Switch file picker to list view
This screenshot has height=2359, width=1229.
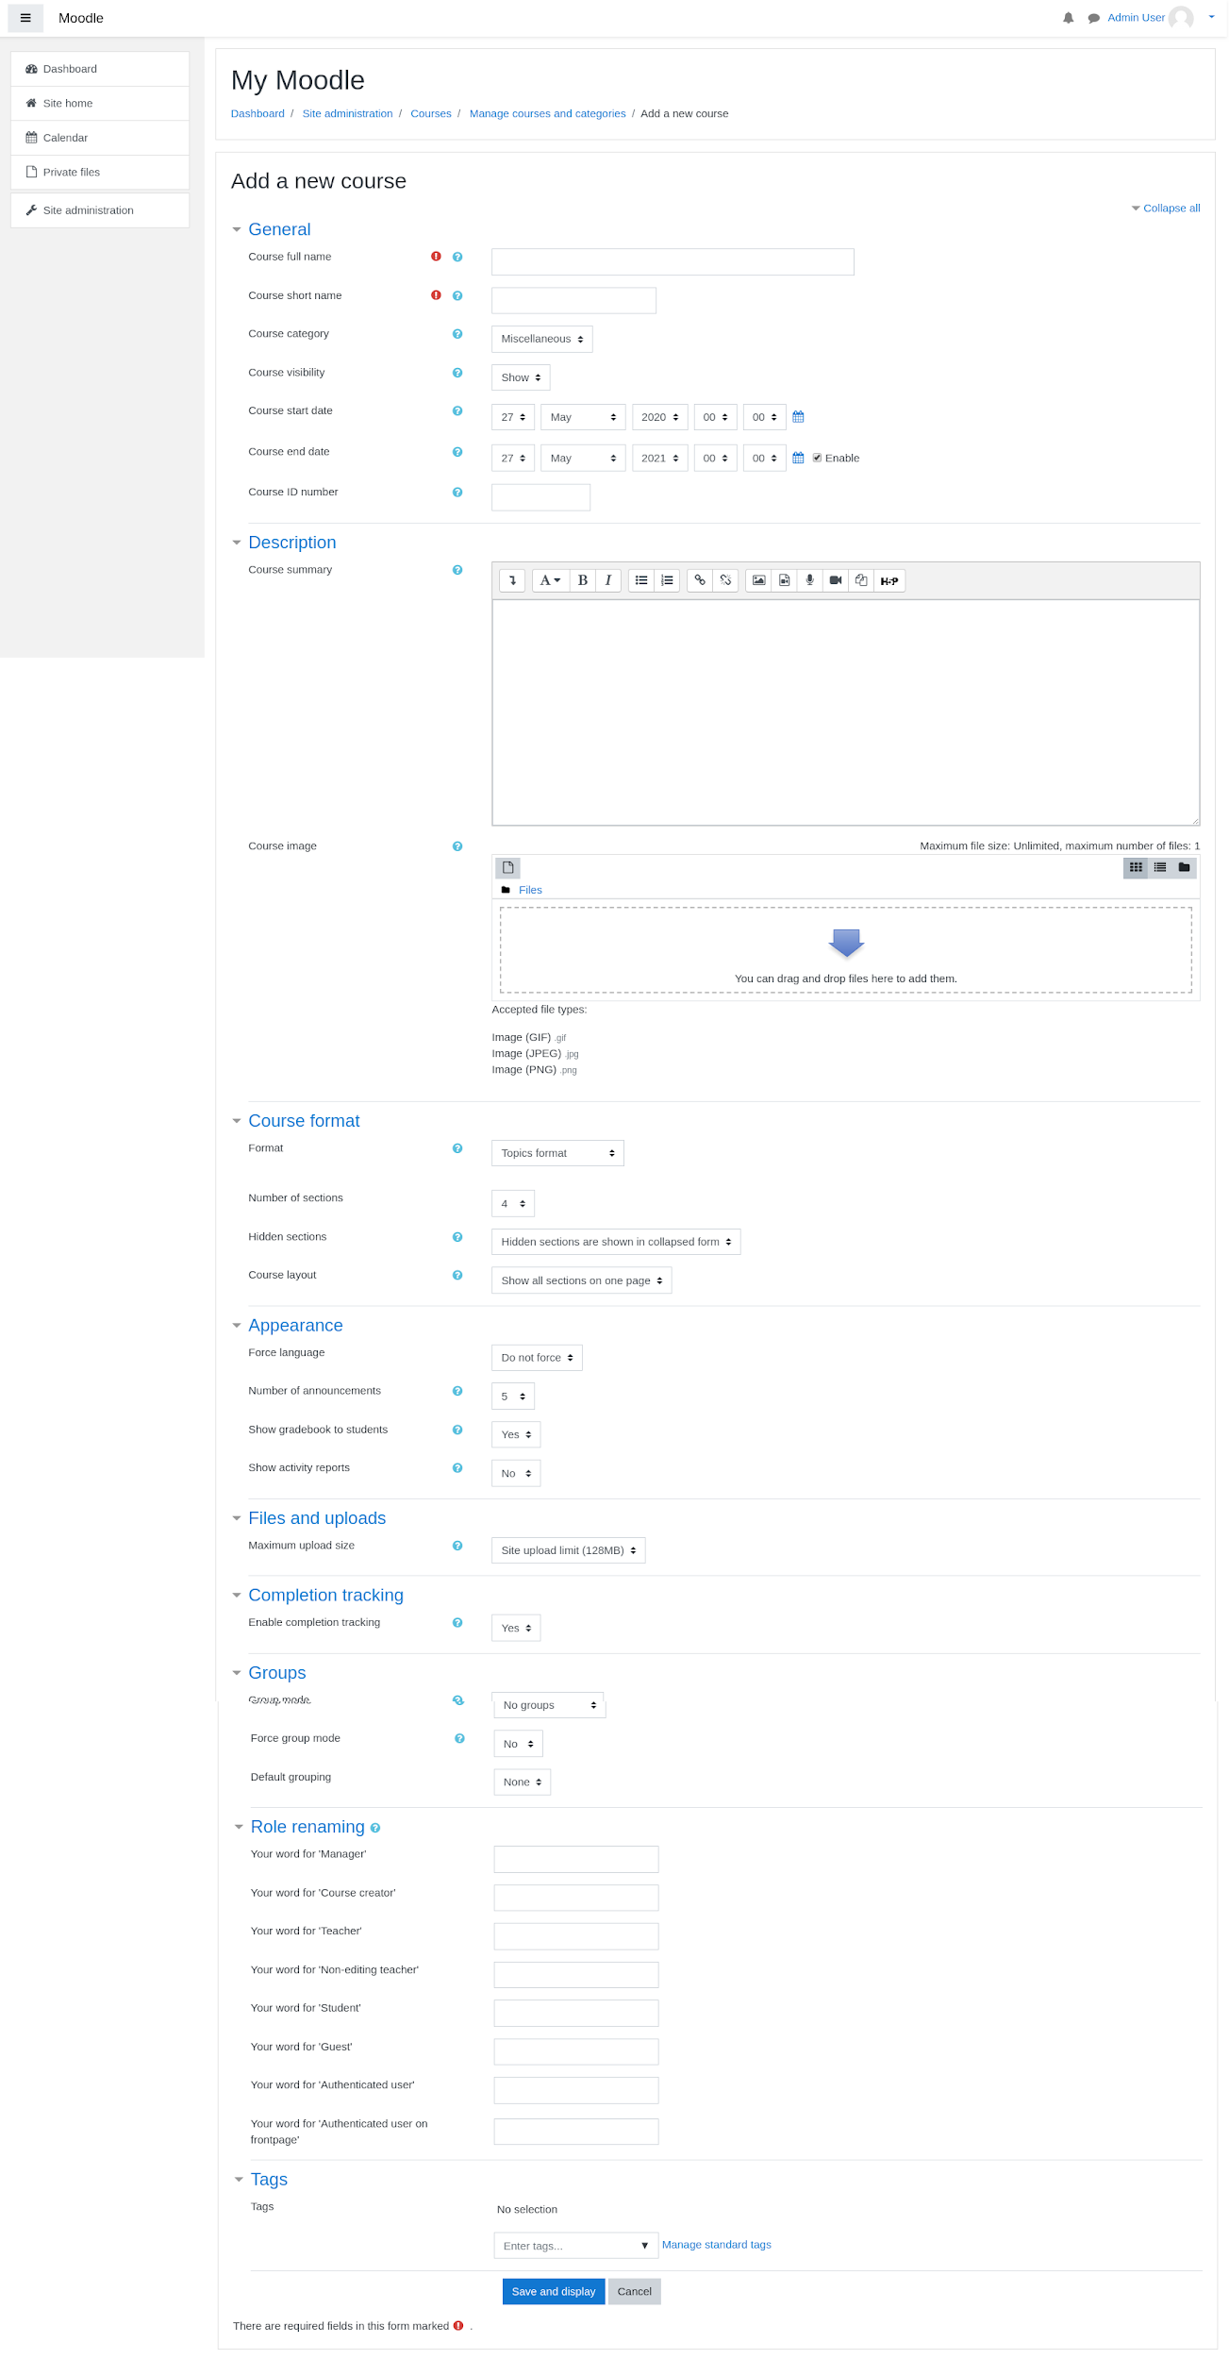pos(1159,867)
